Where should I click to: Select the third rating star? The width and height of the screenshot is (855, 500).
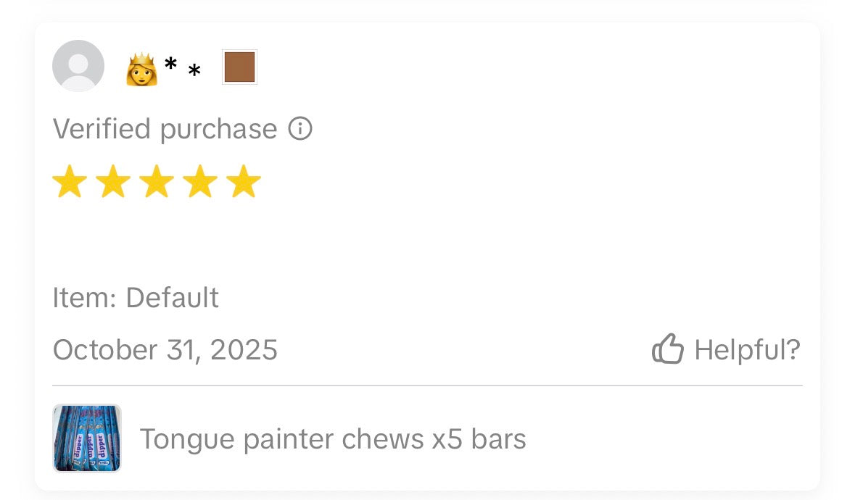click(x=157, y=182)
